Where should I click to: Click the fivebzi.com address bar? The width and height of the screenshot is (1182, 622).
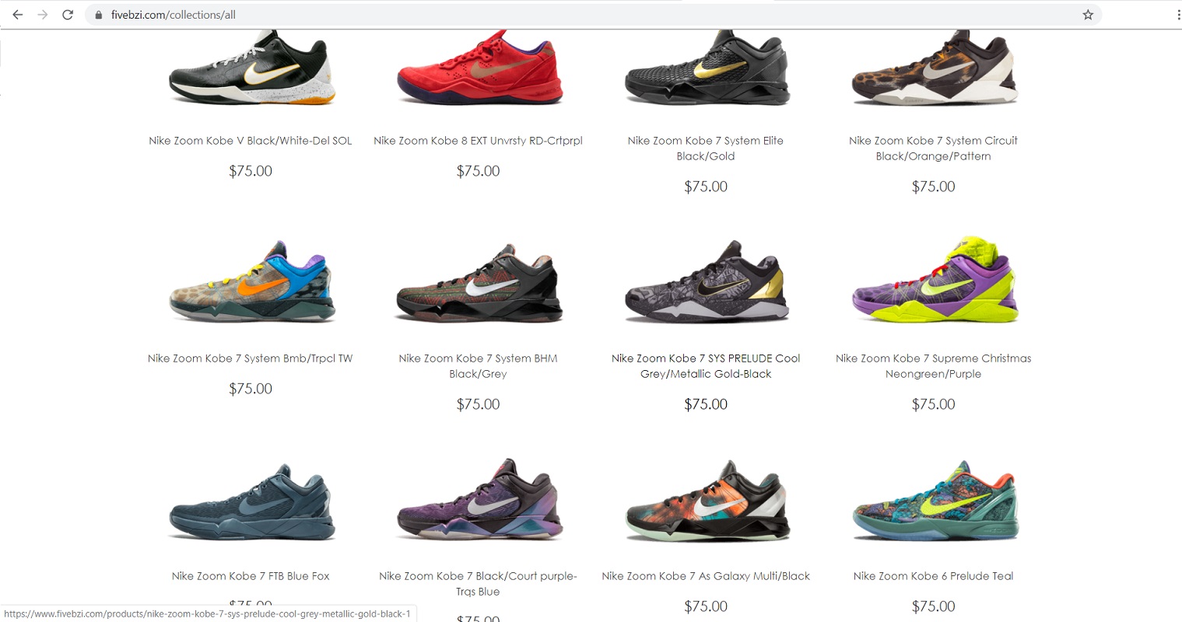(x=591, y=15)
